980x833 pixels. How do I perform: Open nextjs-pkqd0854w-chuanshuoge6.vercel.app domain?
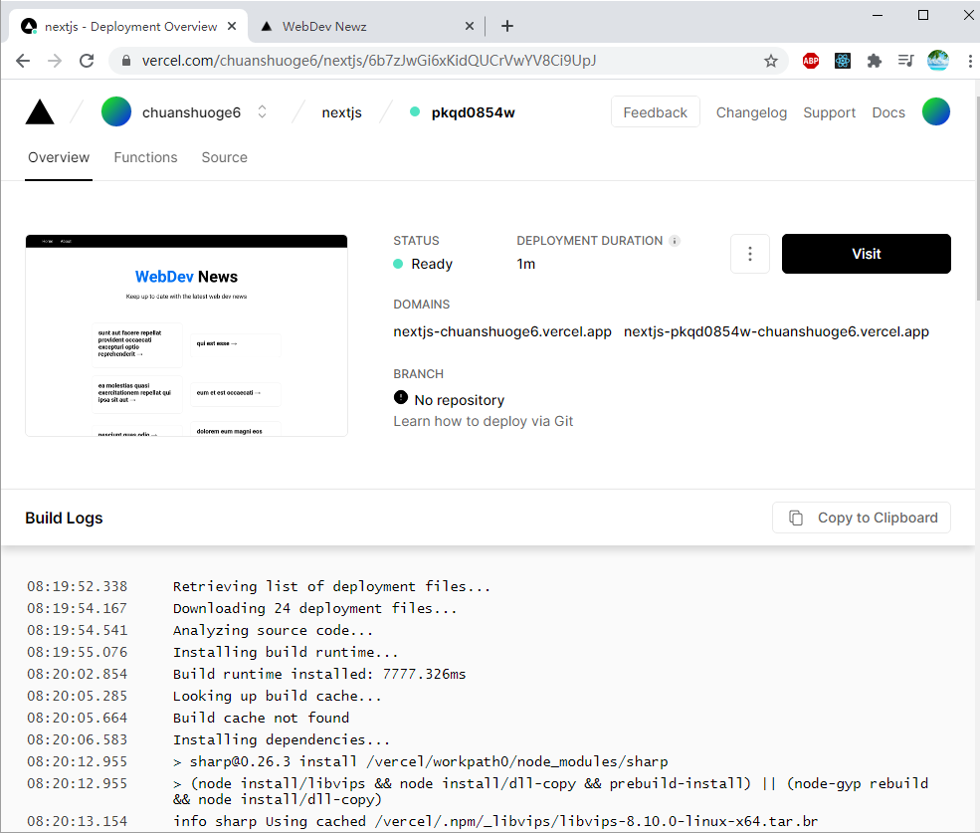(x=776, y=332)
